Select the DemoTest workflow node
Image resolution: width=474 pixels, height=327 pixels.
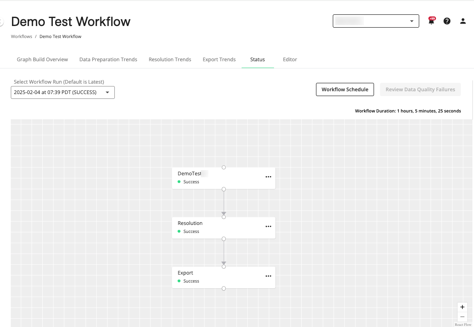224,178
